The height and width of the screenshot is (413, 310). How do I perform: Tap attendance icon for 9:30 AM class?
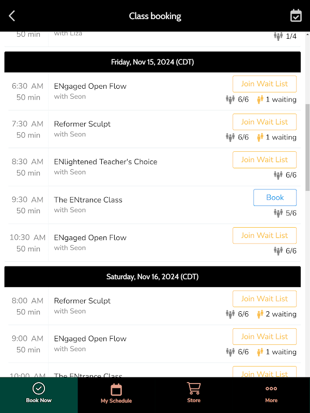tap(278, 213)
